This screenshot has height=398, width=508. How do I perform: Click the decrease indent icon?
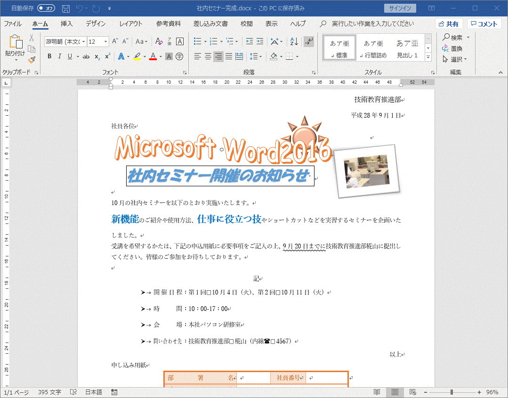[250, 41]
